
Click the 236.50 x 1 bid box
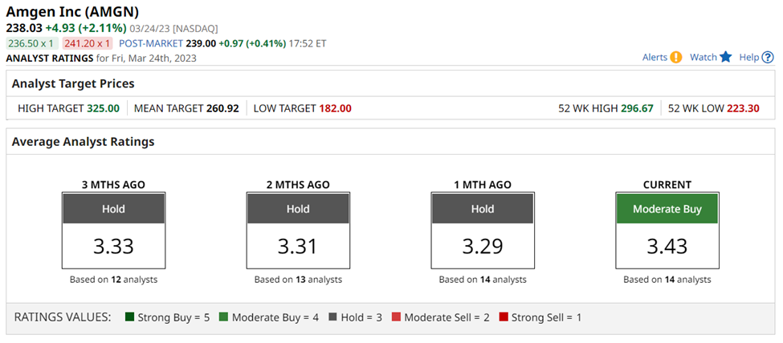tap(32, 43)
